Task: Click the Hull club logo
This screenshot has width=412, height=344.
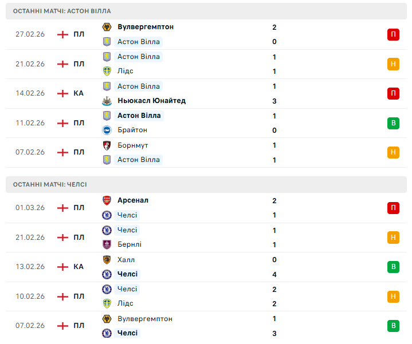Action: coord(106,260)
